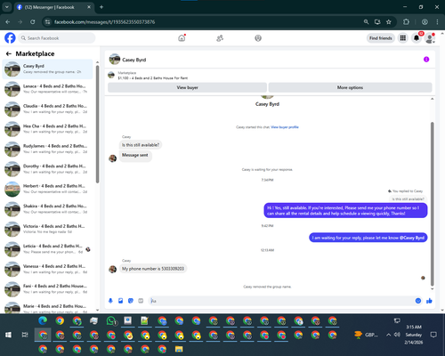Attach a file with the photo icon
The width and height of the screenshot is (445, 356).
point(120,301)
